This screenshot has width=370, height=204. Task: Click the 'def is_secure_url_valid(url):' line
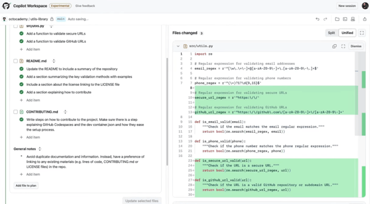click(x=223, y=161)
